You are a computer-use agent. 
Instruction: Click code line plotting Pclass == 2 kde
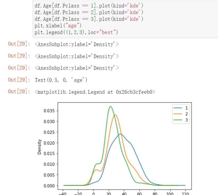(89, 13)
